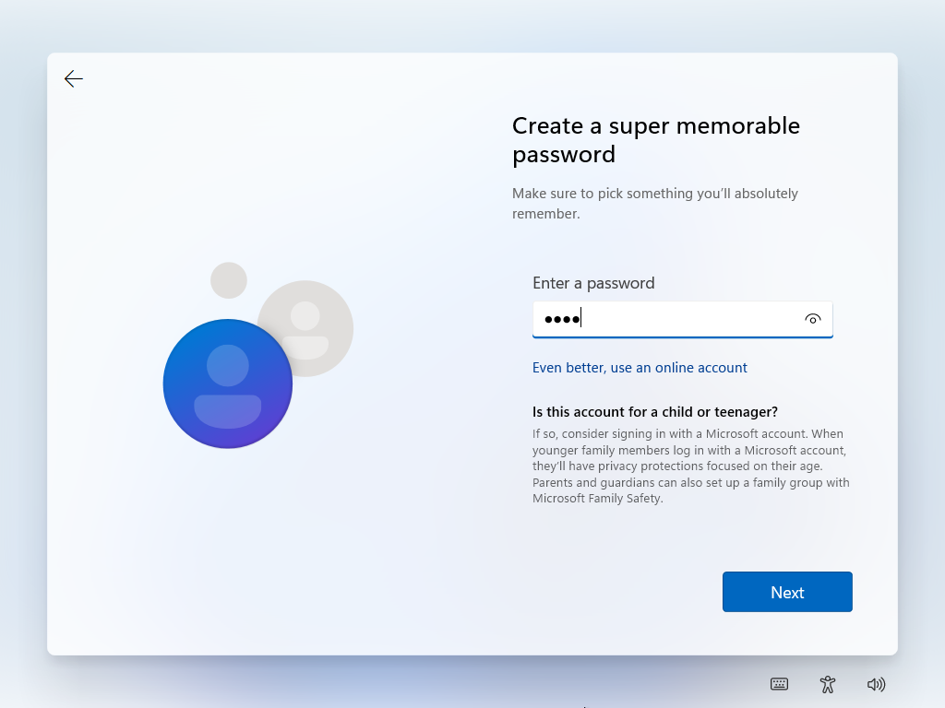Open the volume speaker icon

(x=876, y=684)
